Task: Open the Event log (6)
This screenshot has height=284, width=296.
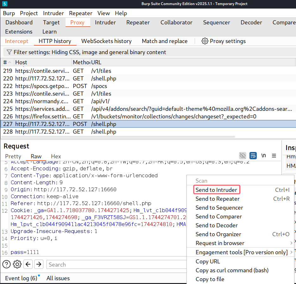Action: tap(21, 278)
